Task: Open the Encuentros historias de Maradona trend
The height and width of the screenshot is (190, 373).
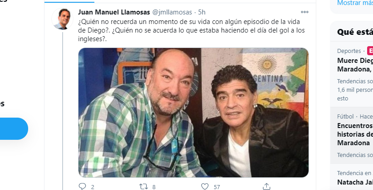Action: (x=355, y=135)
